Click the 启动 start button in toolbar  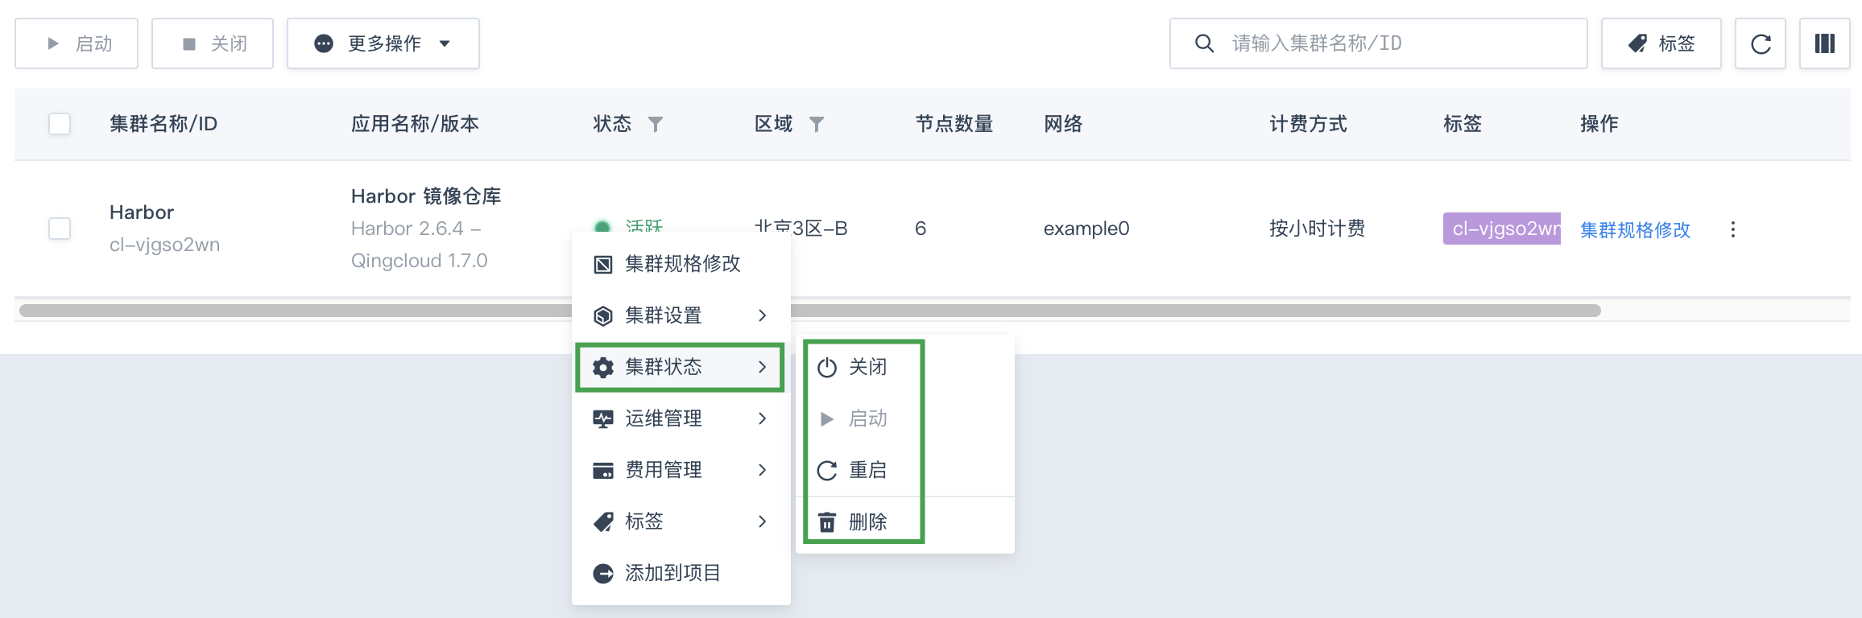click(x=77, y=43)
